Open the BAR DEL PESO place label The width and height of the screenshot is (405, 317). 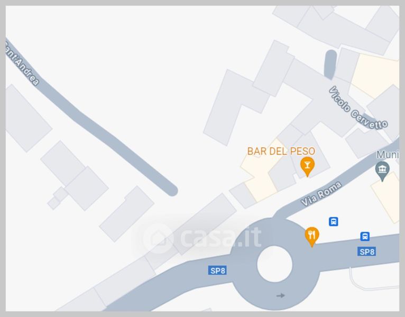pos(281,151)
